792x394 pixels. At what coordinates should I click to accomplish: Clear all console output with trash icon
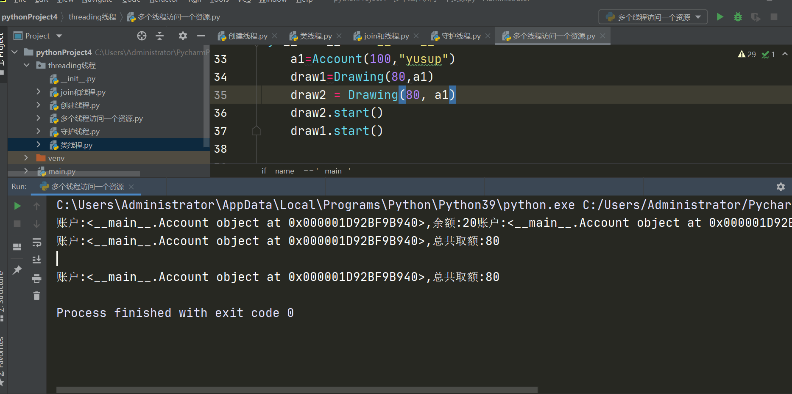[x=37, y=296]
